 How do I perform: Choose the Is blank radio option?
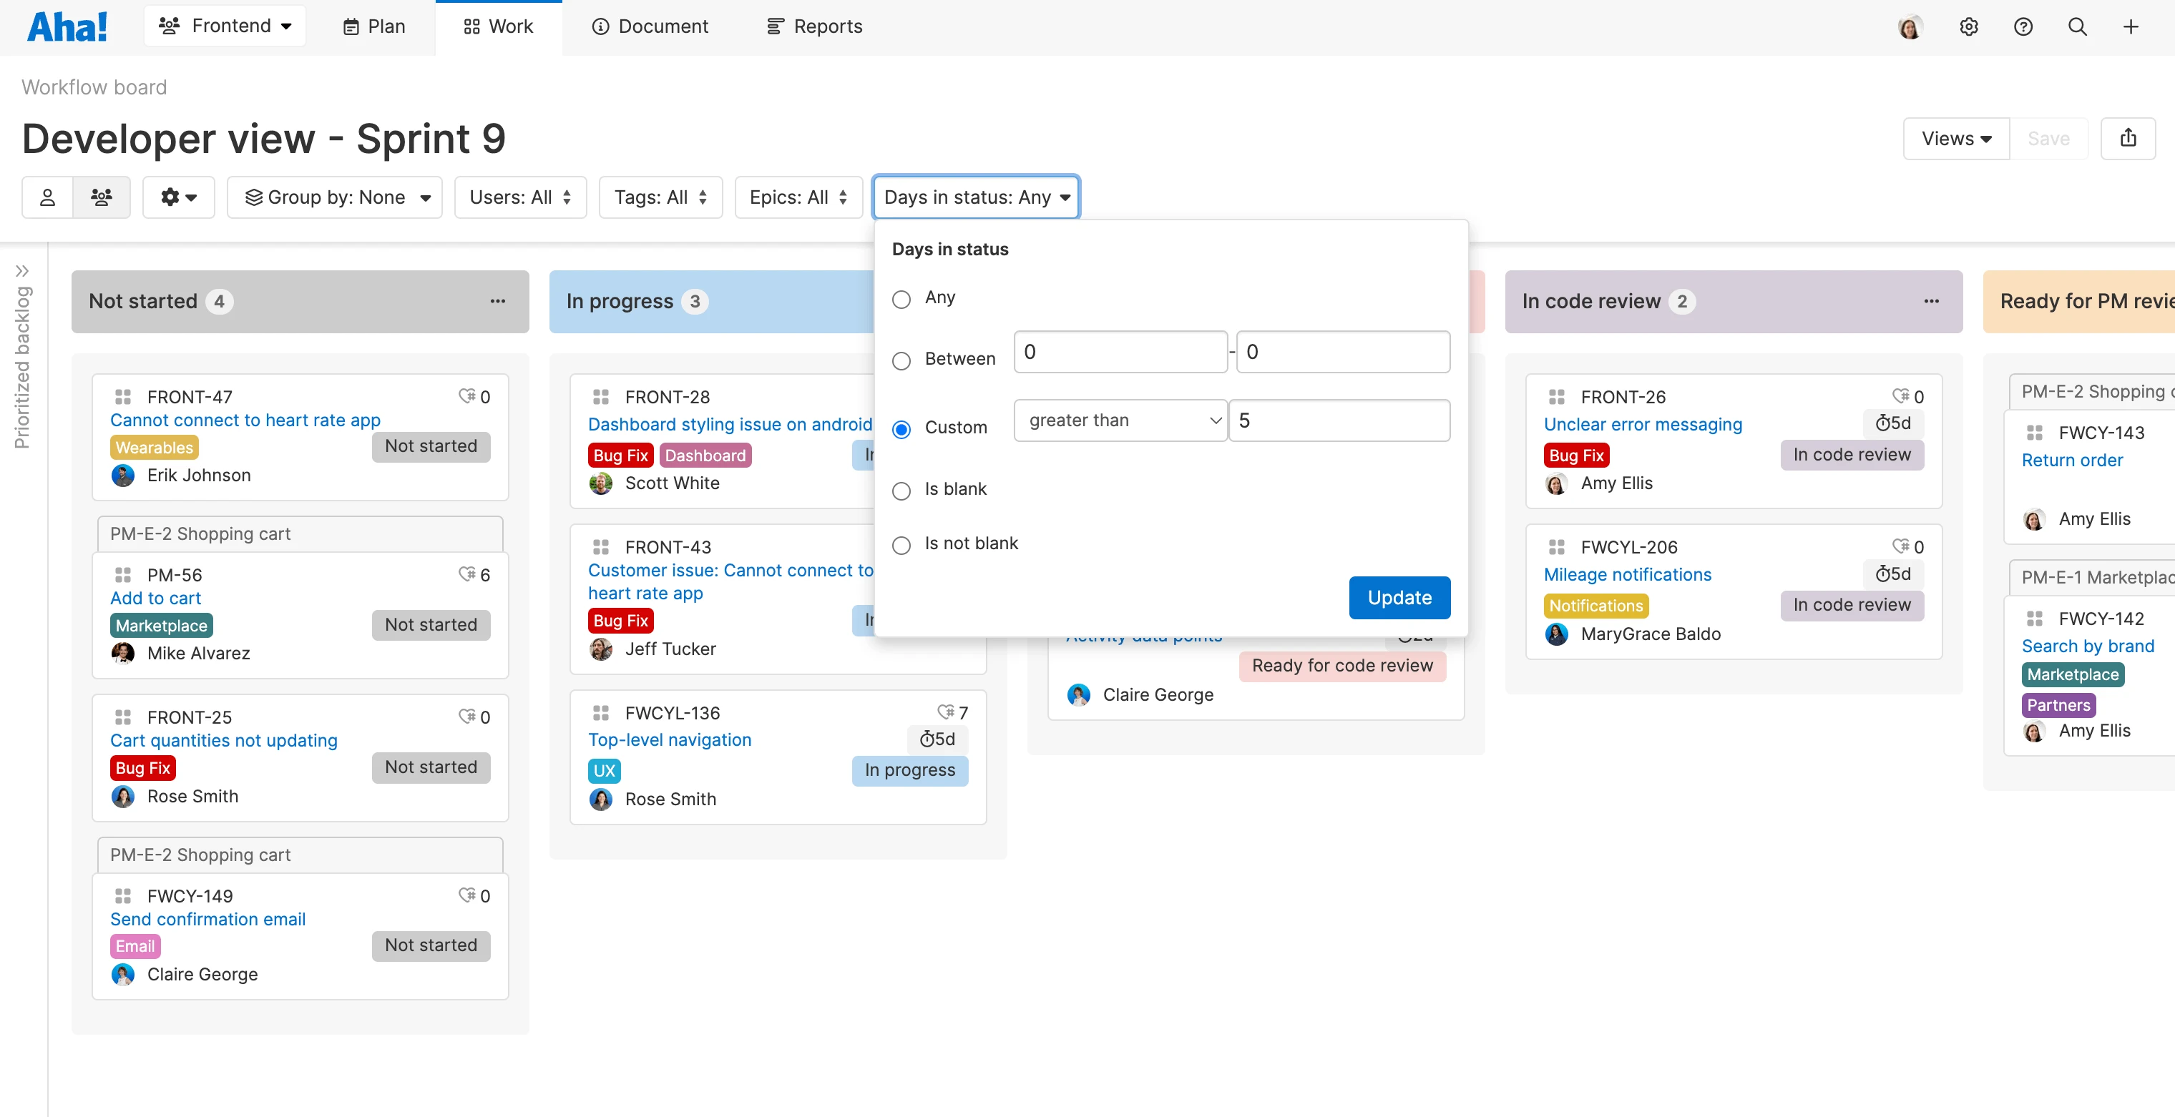click(901, 491)
